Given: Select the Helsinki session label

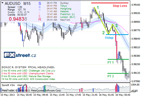Looking at the screenshot, I should tap(64, 11).
